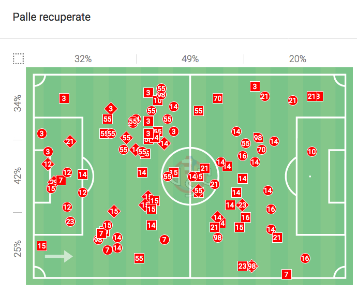Image resolution: width=357 pixels, height=294 pixels.
Task: Click the 49% zone label
Action: tap(190, 59)
